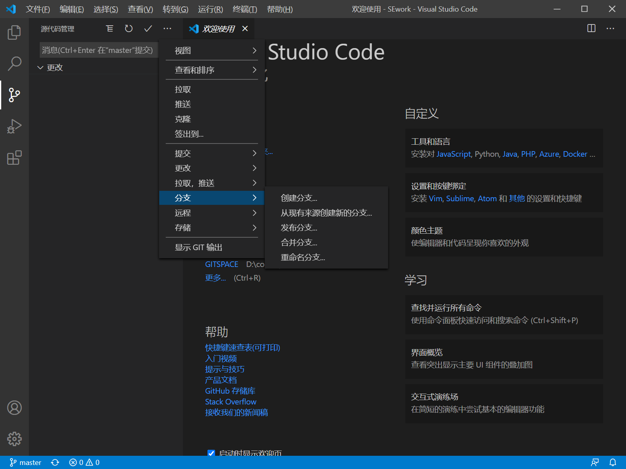Expand the 拉取，推送 submenu

[212, 183]
